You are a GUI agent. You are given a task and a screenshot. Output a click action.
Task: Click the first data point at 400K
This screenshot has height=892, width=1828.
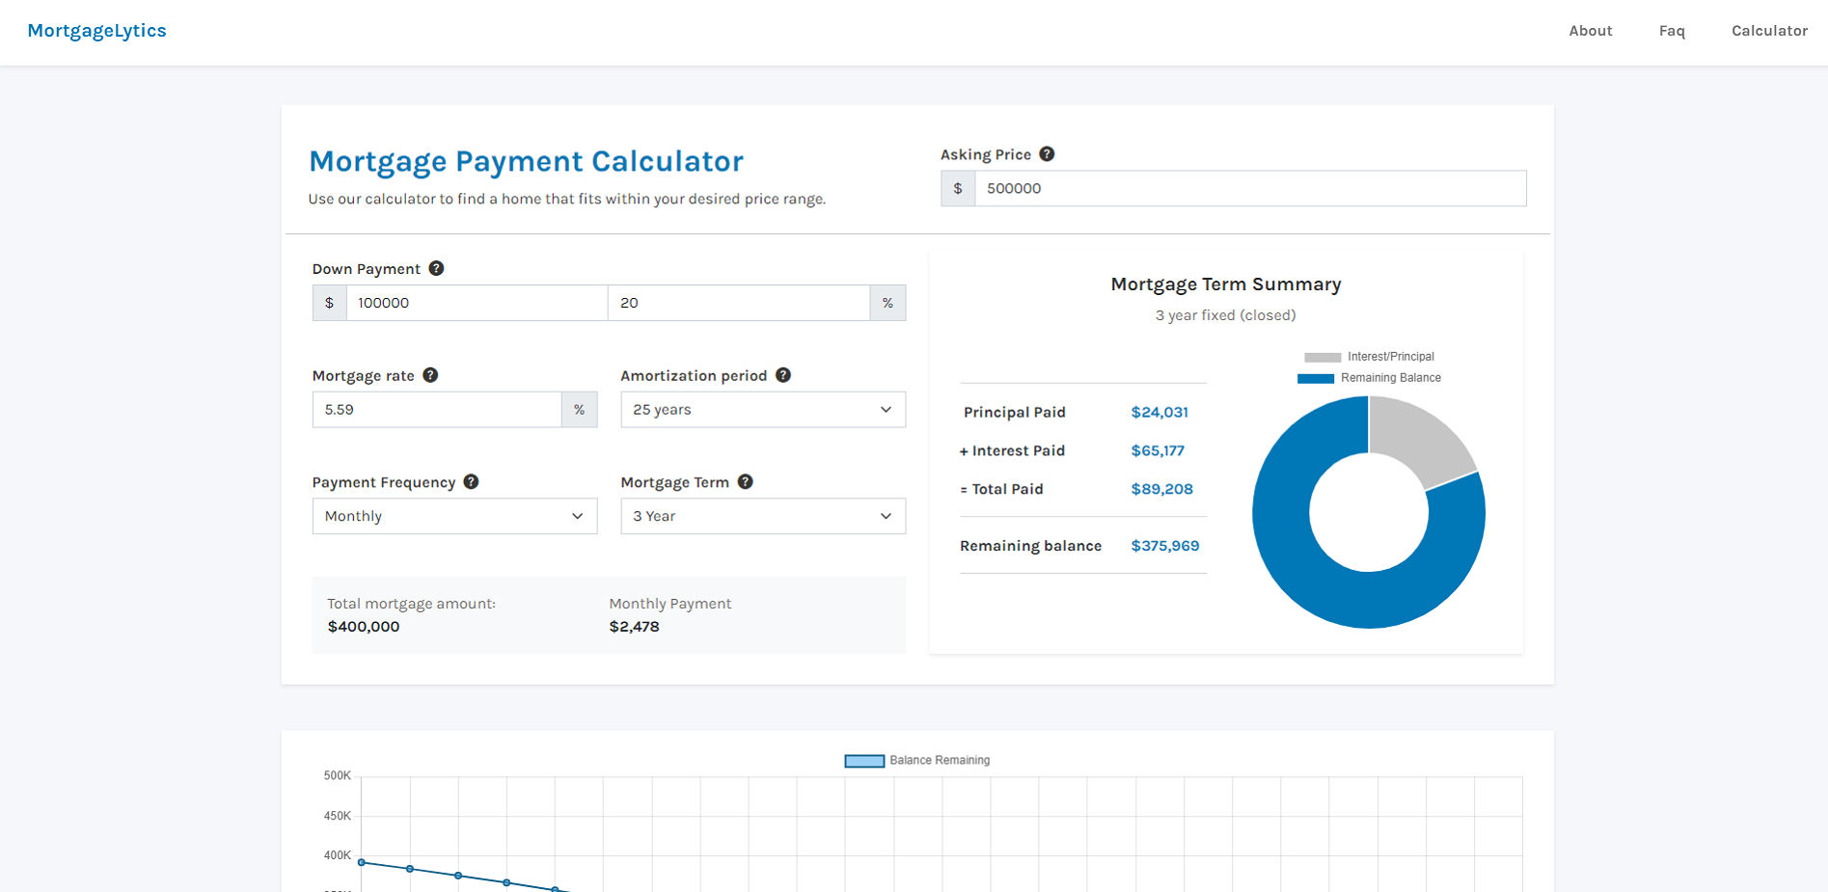click(x=362, y=862)
